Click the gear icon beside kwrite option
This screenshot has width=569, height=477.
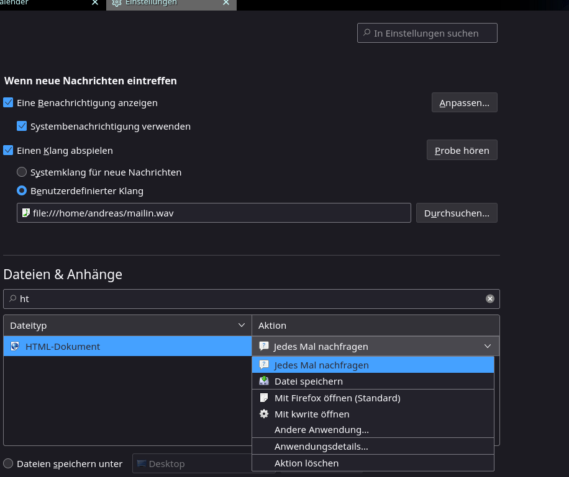click(x=264, y=414)
